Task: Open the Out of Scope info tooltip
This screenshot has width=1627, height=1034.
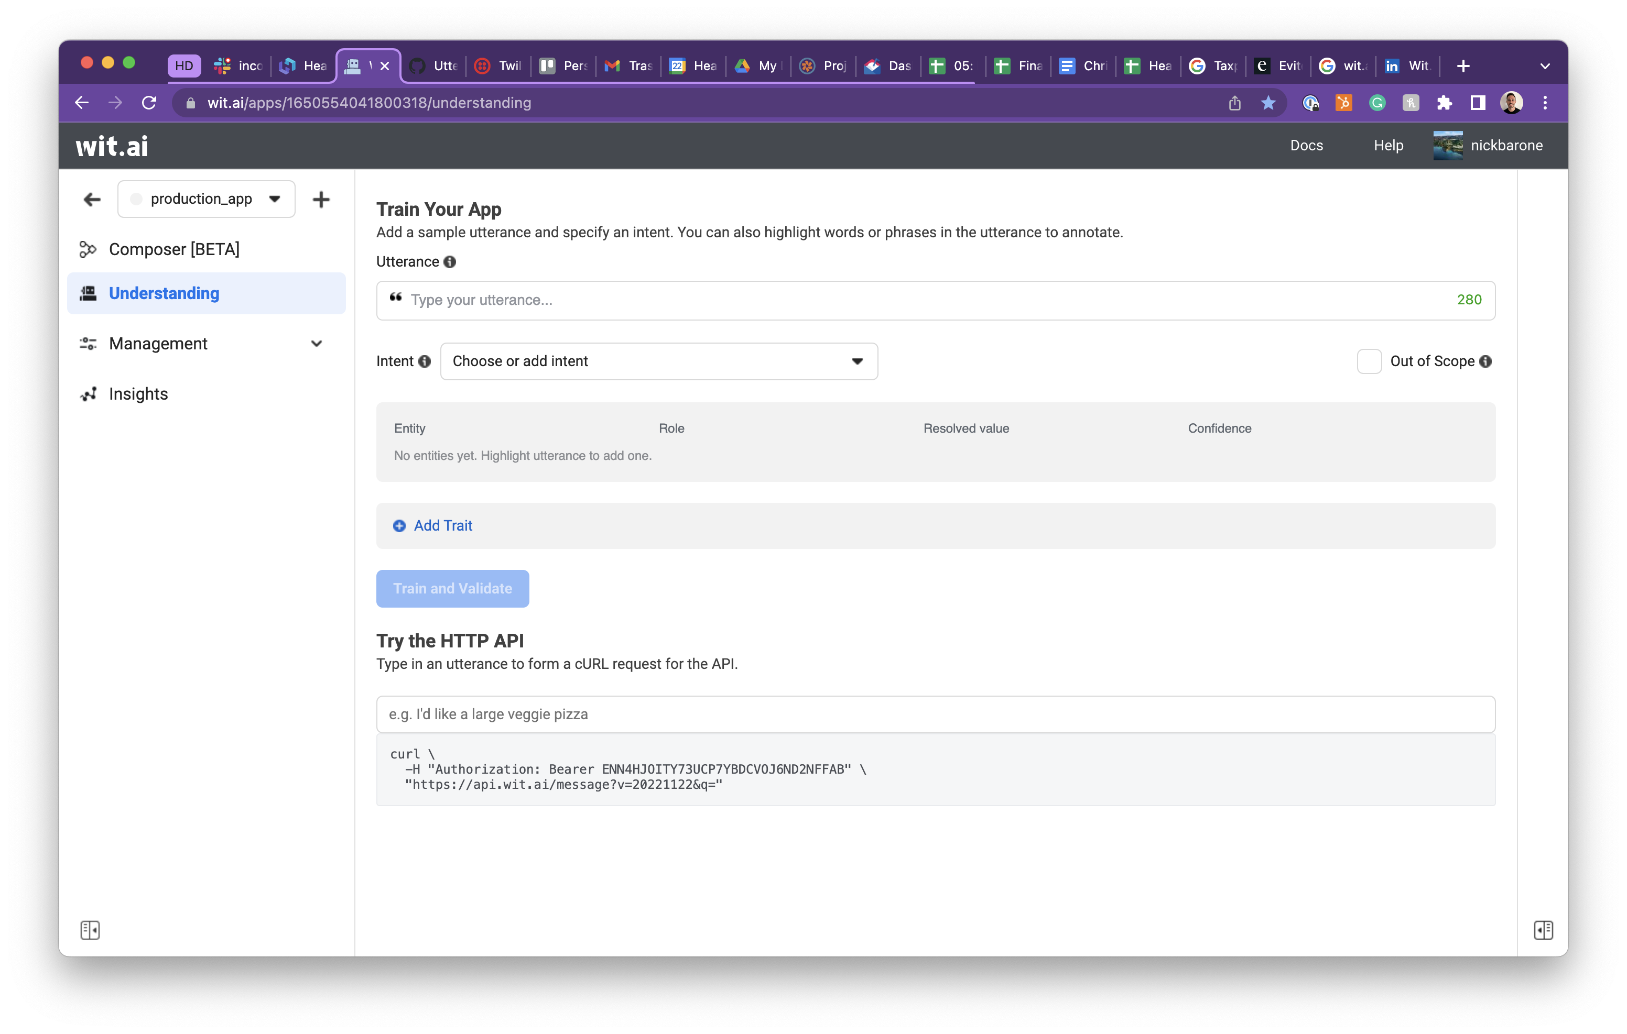Action: tap(1485, 361)
